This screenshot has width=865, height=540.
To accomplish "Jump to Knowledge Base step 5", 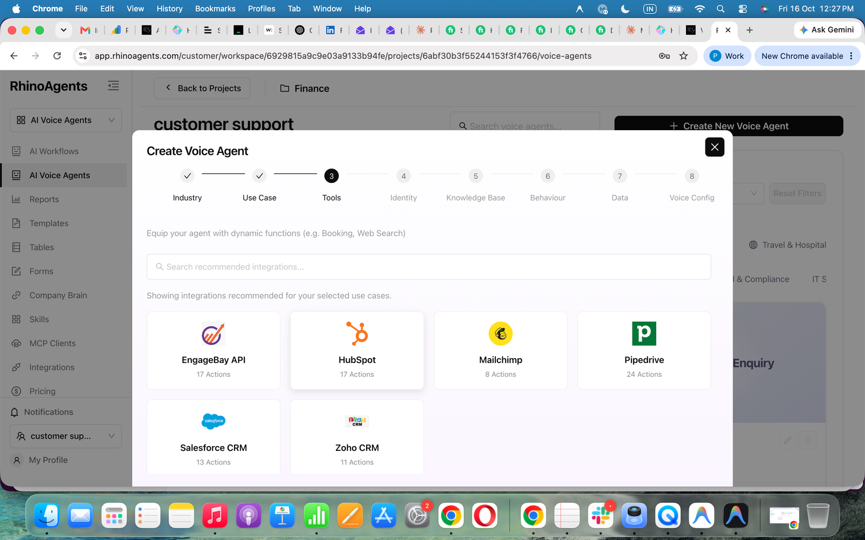I will click(476, 185).
